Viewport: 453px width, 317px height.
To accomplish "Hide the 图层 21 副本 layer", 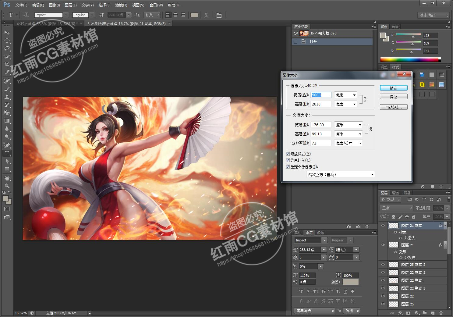I will (x=383, y=226).
